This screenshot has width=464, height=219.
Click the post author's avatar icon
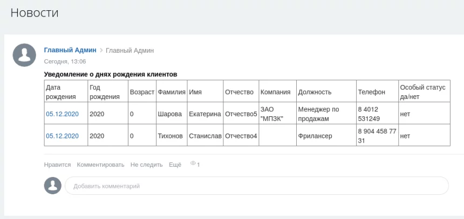(x=24, y=55)
